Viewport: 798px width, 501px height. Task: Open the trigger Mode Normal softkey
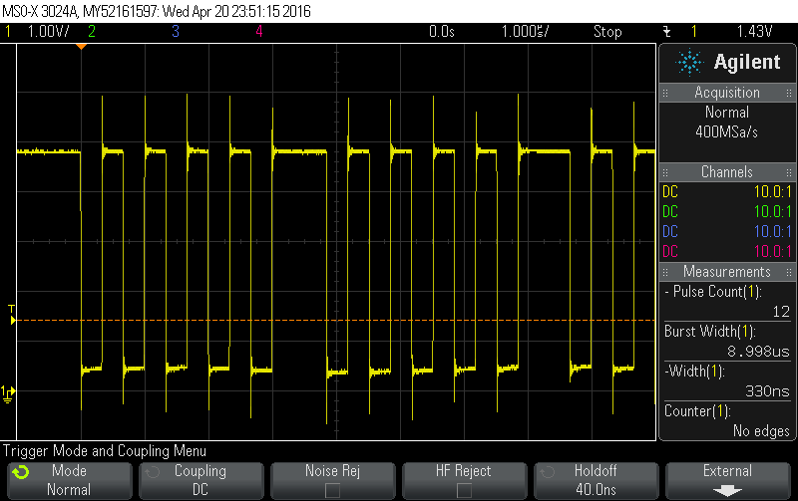pyautogui.click(x=69, y=480)
